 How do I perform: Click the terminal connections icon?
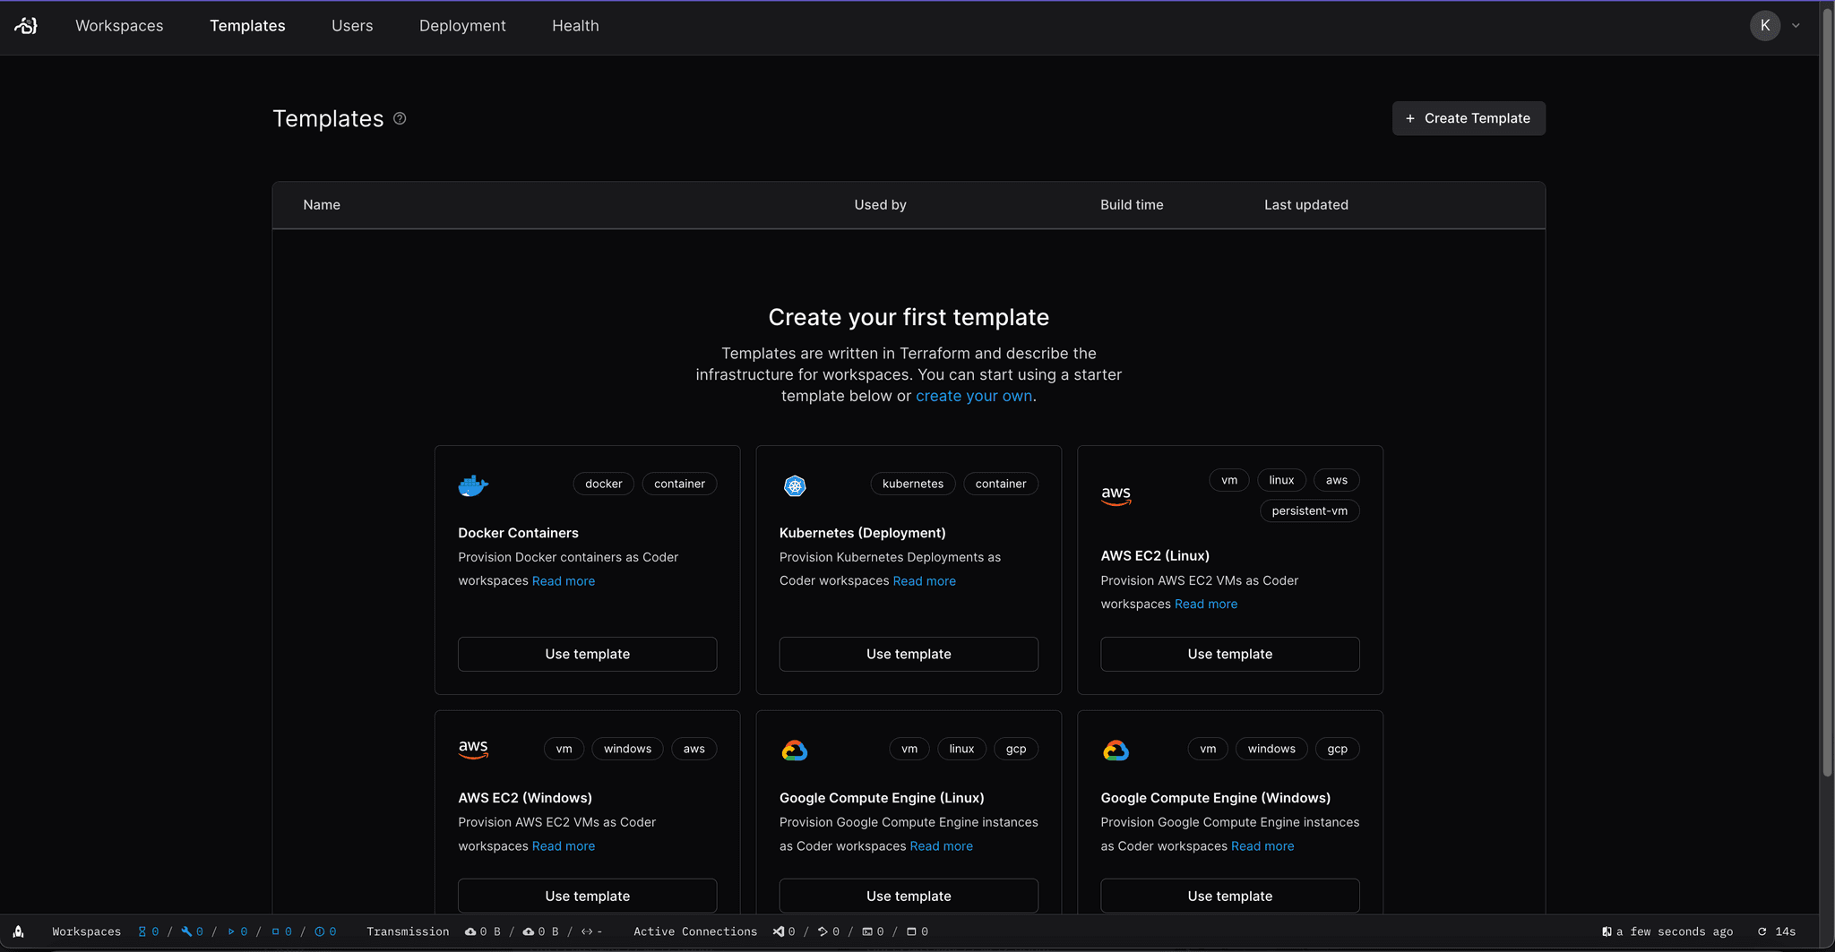coord(867,931)
